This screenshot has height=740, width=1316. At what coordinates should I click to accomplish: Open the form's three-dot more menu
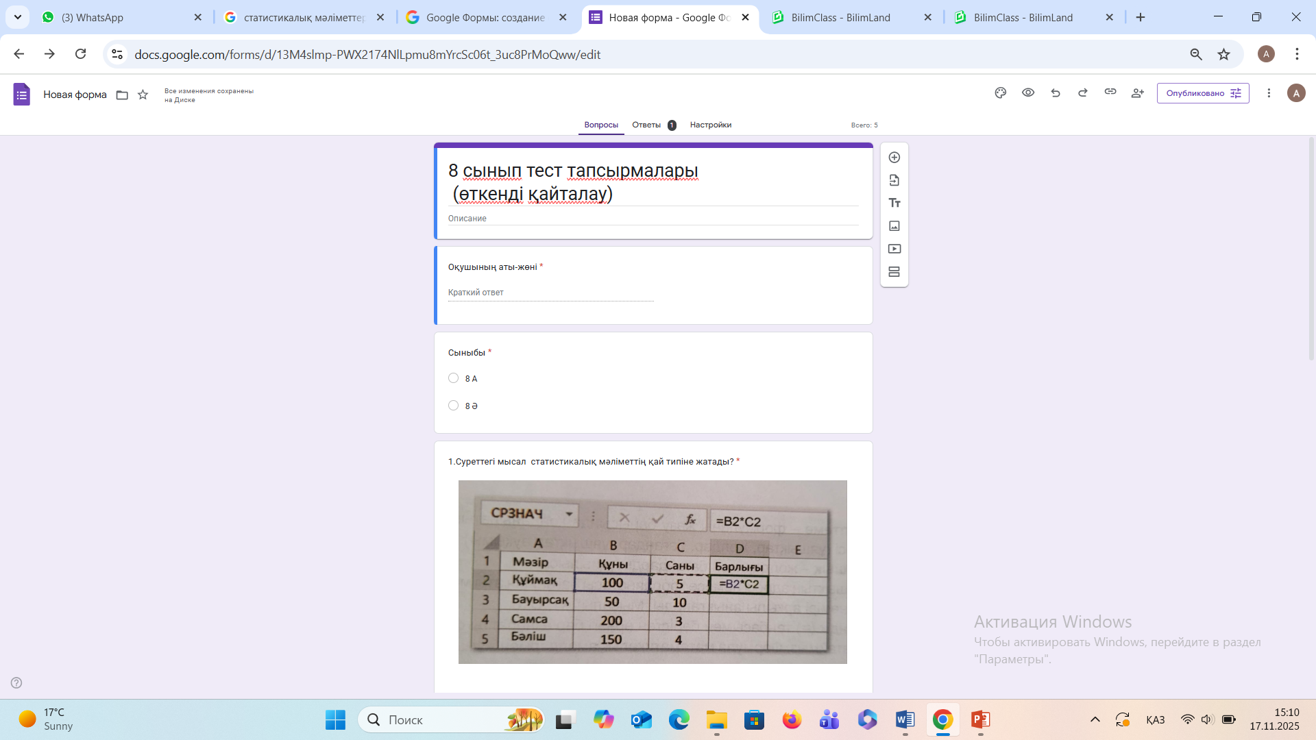click(x=1269, y=93)
